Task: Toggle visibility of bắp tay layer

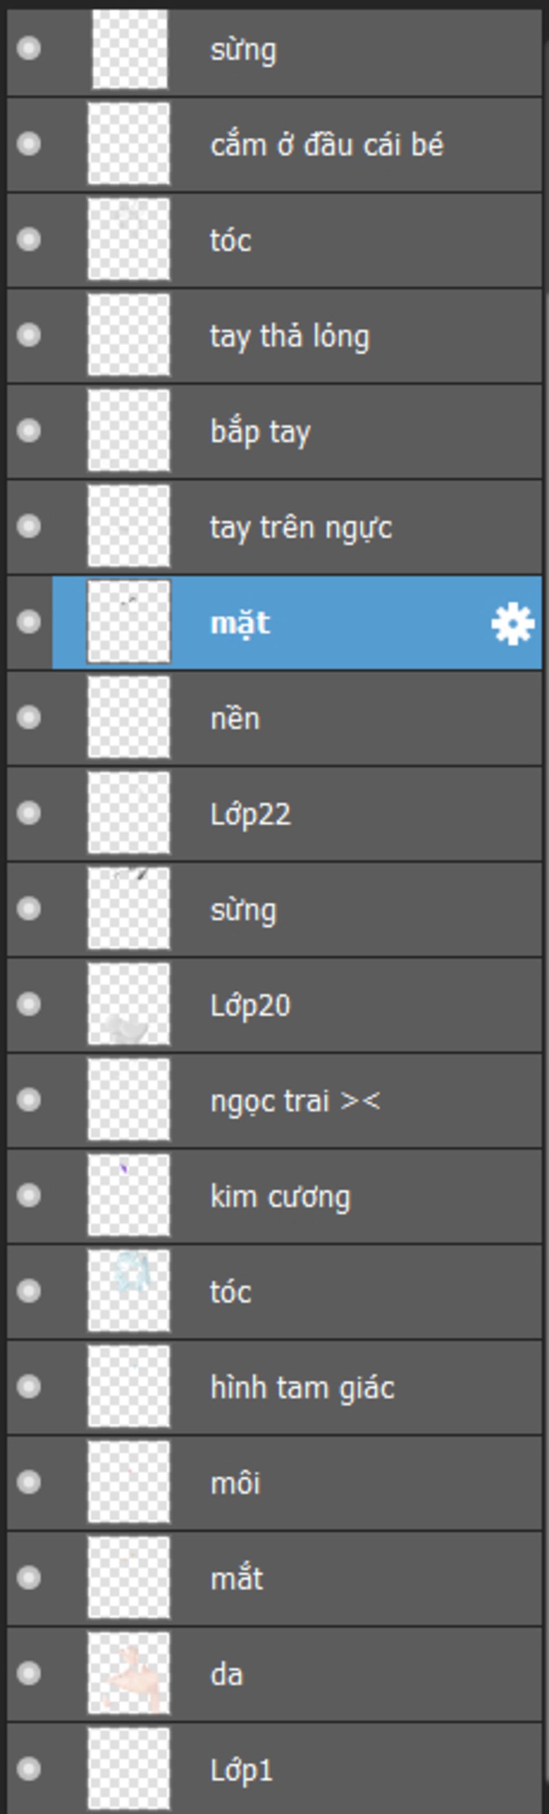Action: click(x=29, y=430)
